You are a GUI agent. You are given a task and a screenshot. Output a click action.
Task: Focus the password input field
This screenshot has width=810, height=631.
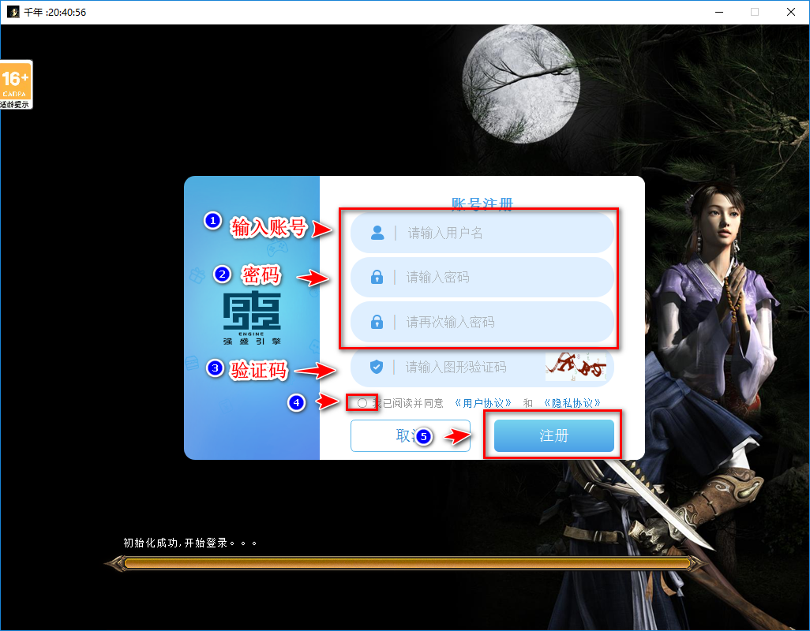click(x=482, y=278)
